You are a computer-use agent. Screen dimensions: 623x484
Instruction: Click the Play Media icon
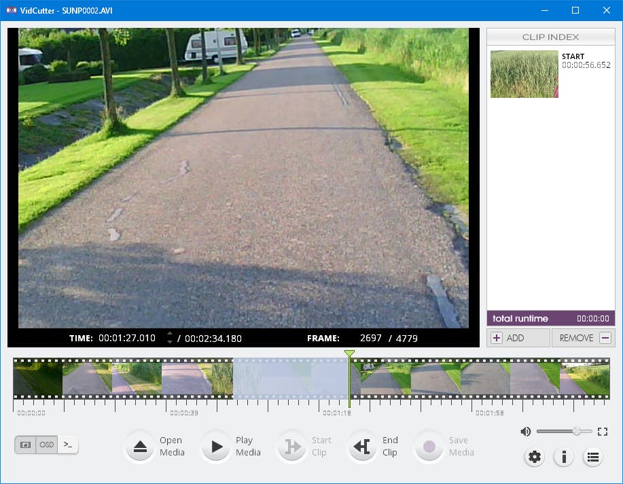[x=217, y=446]
